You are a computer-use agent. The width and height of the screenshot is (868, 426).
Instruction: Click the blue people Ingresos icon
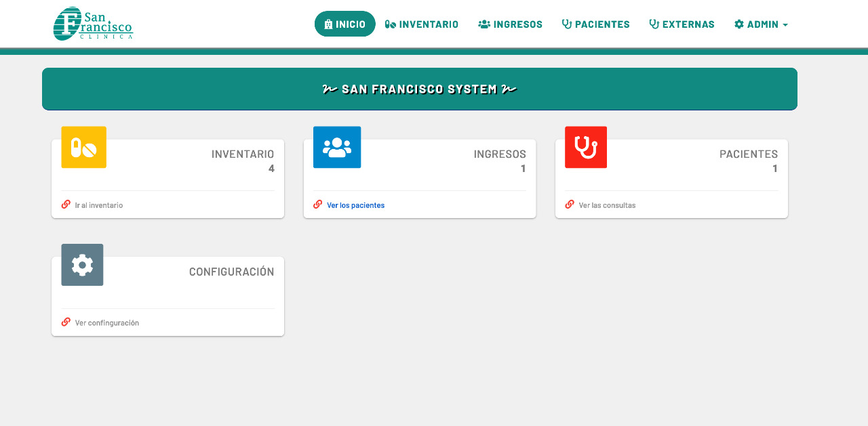336,147
